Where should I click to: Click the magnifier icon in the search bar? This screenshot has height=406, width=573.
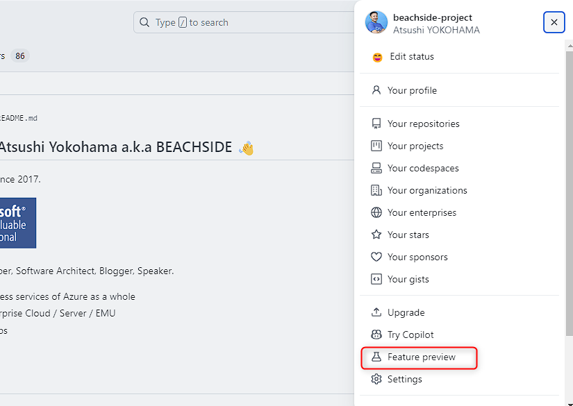(x=144, y=22)
